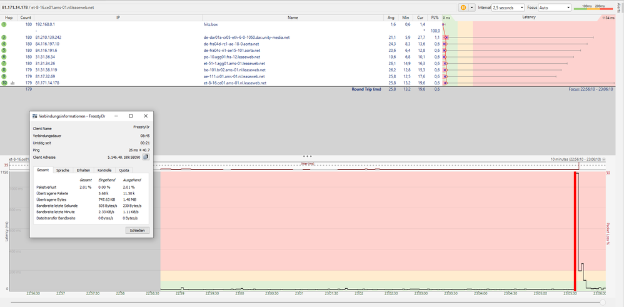Screen dimensions: 624x307
Task: Click the three-dot panel splitter handle
Action: (307, 156)
